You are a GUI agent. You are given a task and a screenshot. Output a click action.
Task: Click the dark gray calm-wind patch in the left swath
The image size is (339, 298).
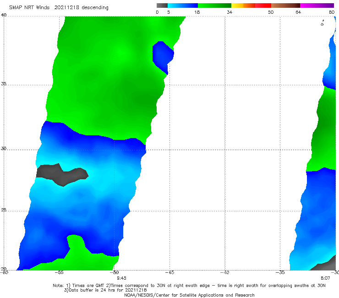(x=62, y=174)
